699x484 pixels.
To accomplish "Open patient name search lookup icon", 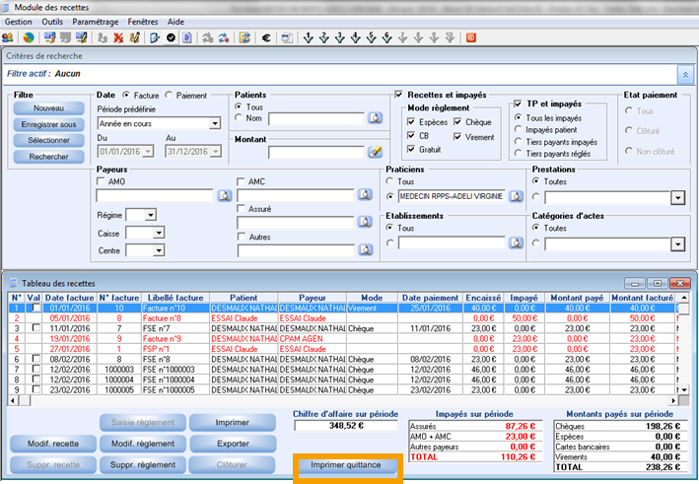I will pyautogui.click(x=375, y=118).
